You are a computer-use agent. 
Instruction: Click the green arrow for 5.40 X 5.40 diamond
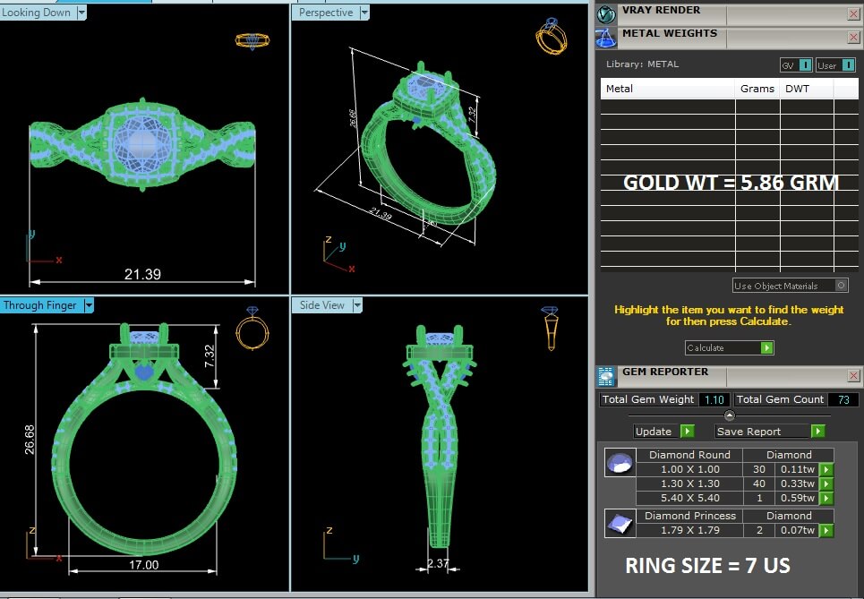pyautogui.click(x=826, y=498)
